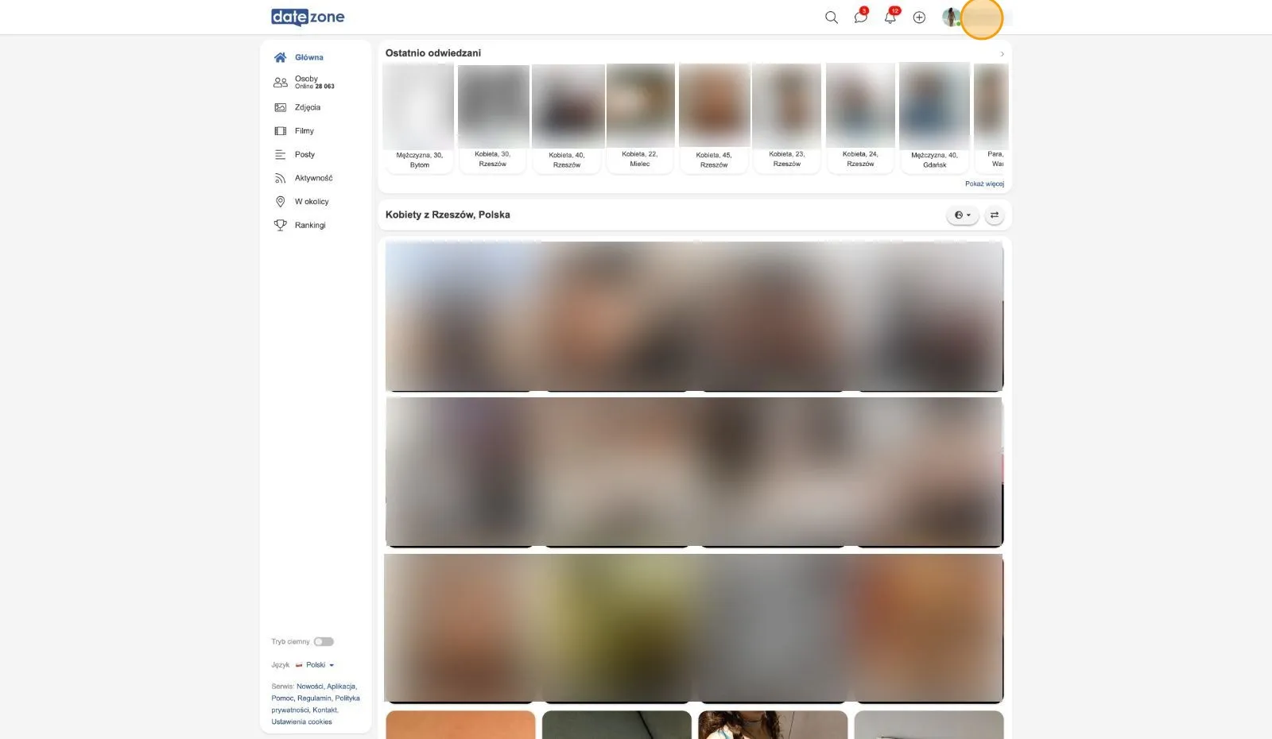Click the Posty sidebar icon
Viewport: 1272px width, 739px height.
point(280,155)
